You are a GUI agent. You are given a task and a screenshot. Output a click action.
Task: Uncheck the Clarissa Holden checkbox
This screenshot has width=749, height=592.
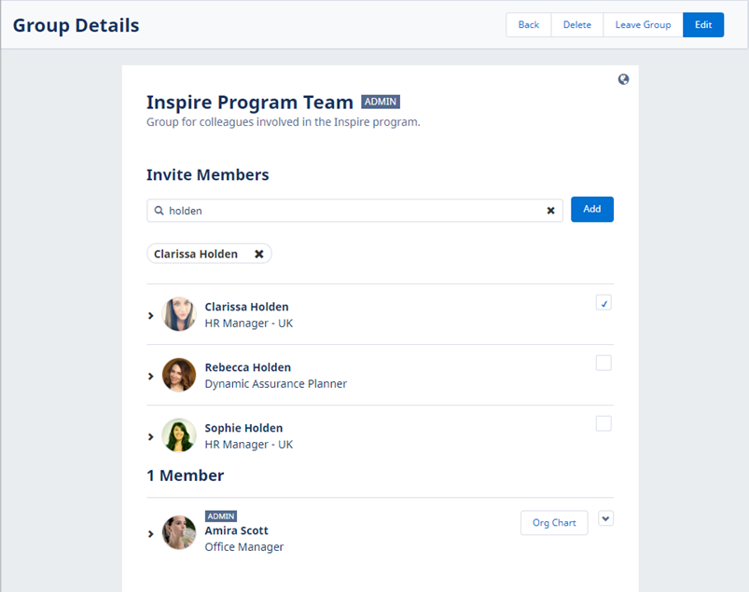point(603,303)
